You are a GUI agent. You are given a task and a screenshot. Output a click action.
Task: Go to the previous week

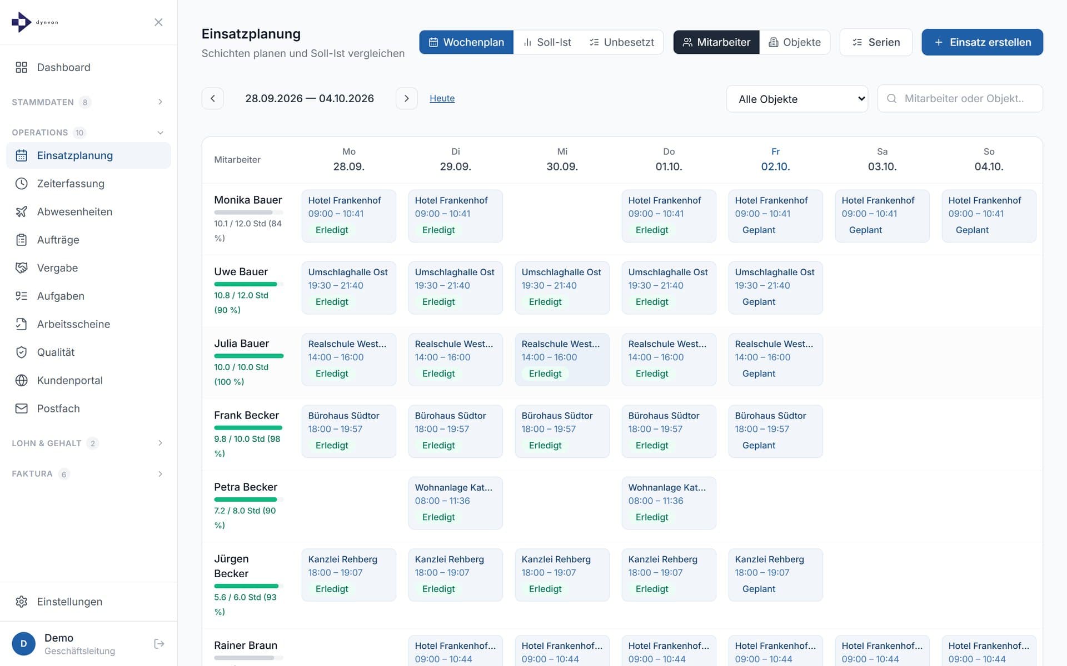tap(212, 98)
